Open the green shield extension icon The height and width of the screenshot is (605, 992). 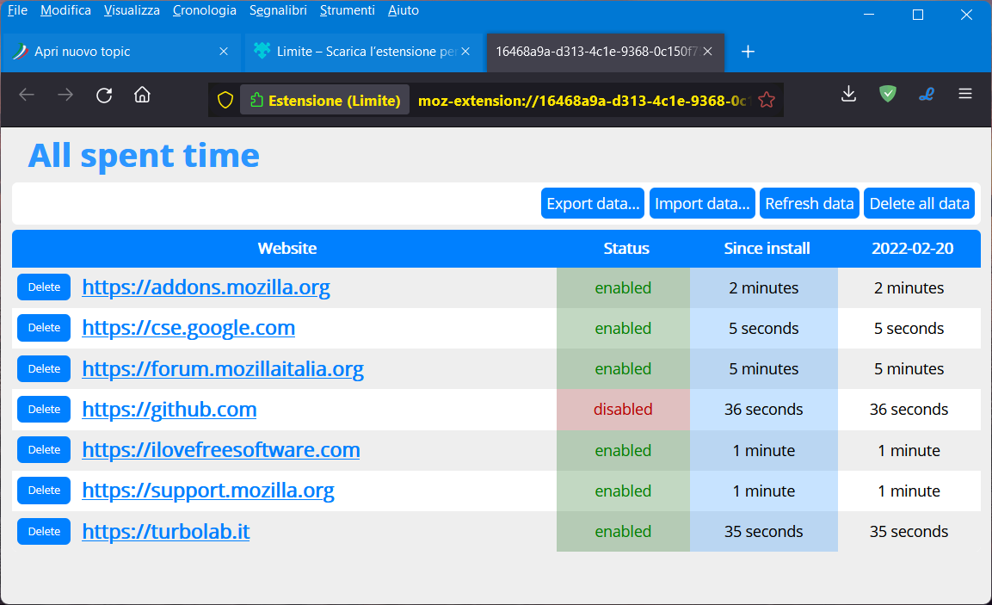click(x=888, y=95)
